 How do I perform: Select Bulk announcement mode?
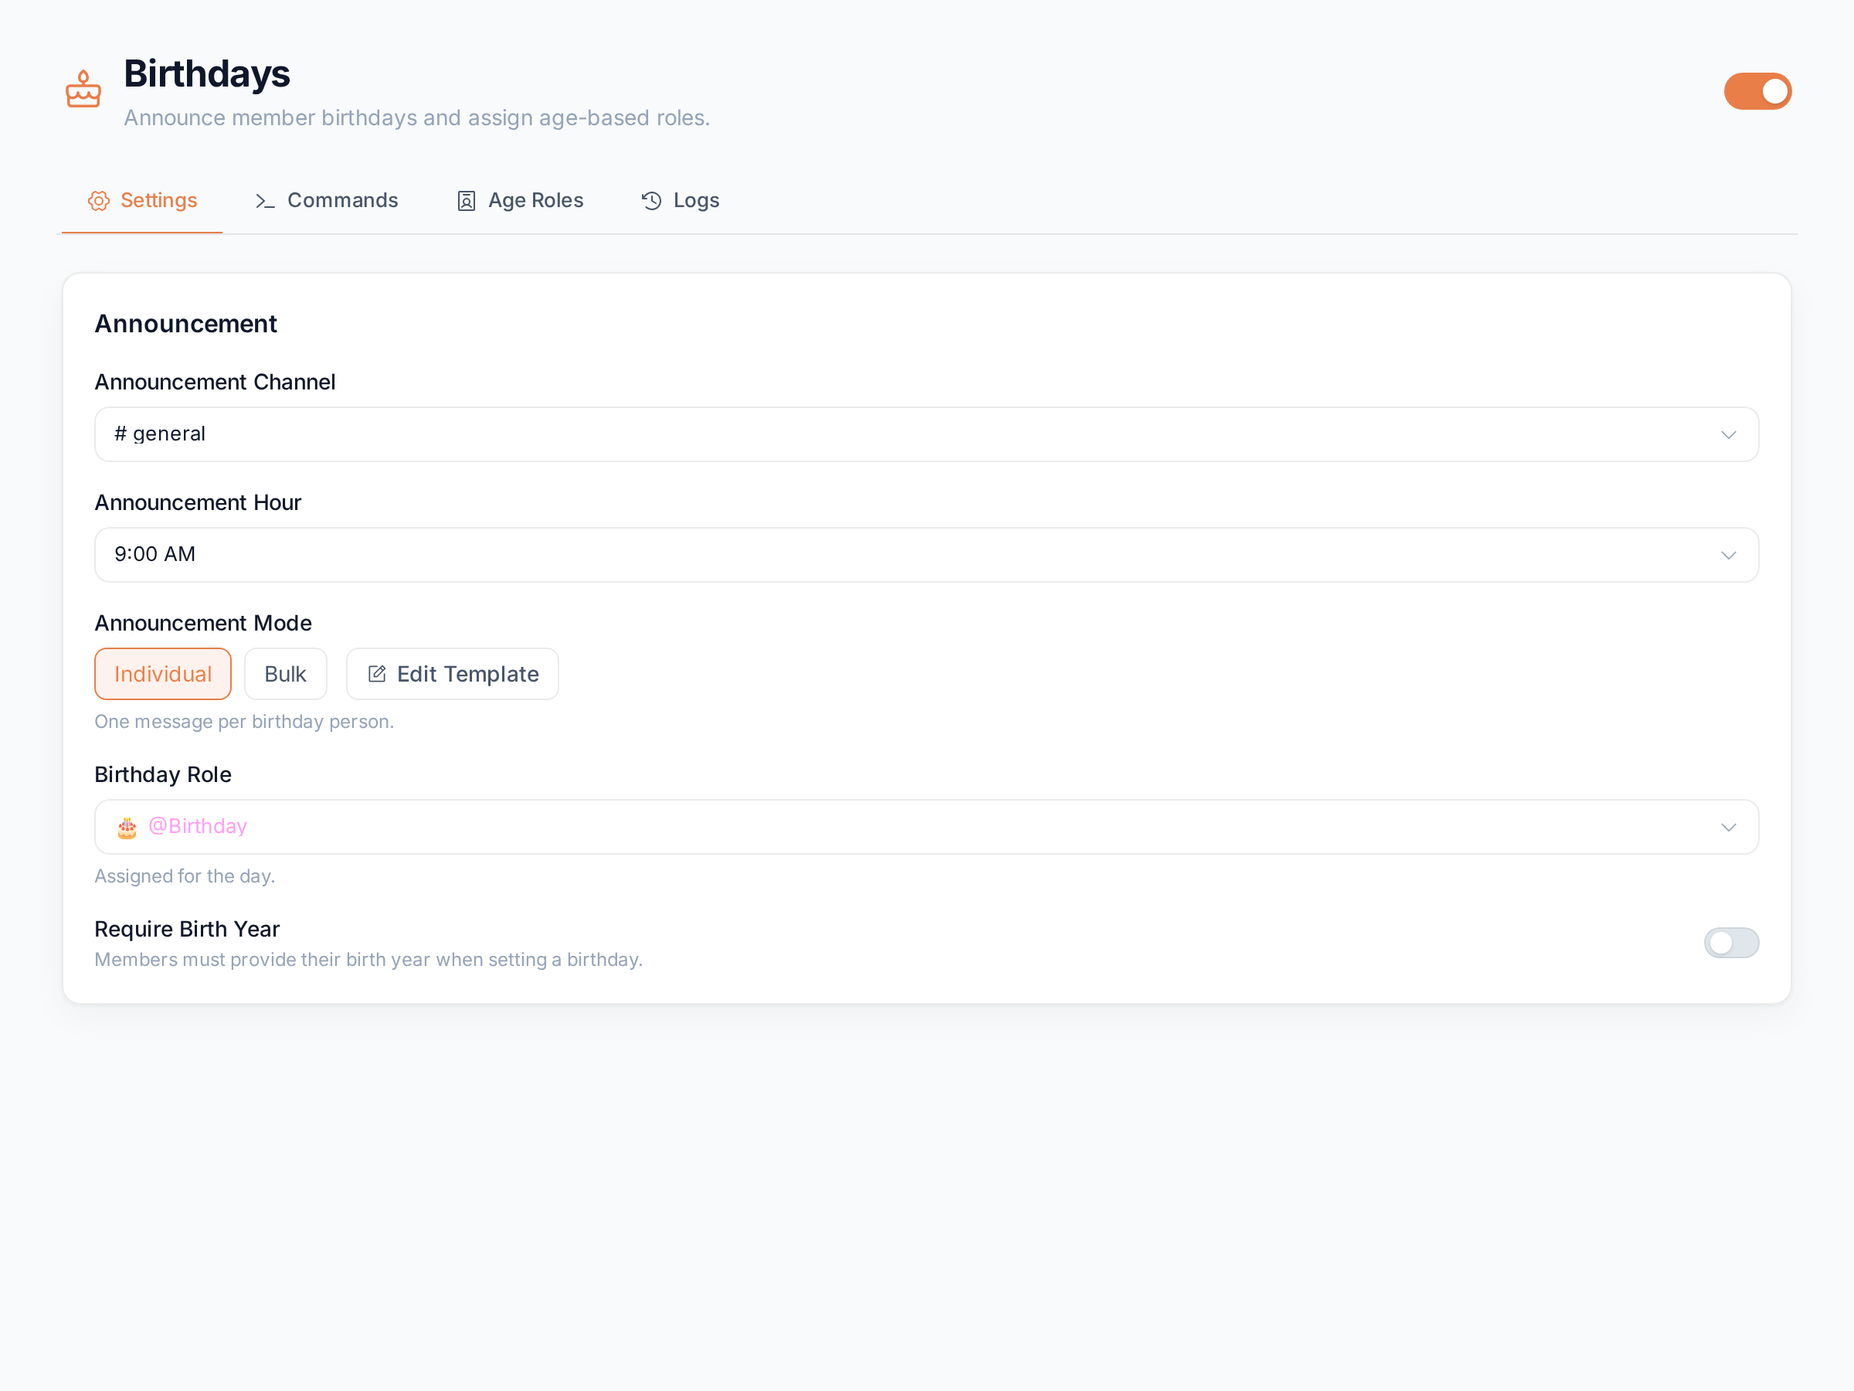[285, 674]
